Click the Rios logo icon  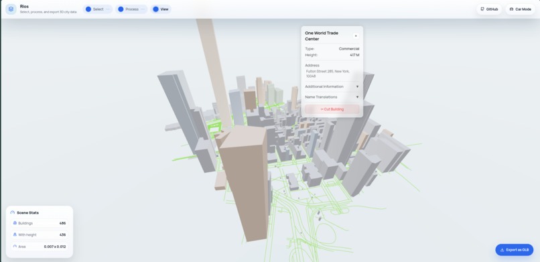11,9
